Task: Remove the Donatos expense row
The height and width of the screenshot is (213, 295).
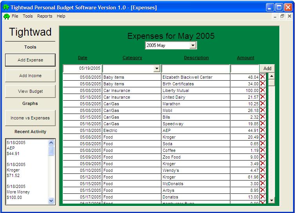Action: pyautogui.click(x=262, y=197)
